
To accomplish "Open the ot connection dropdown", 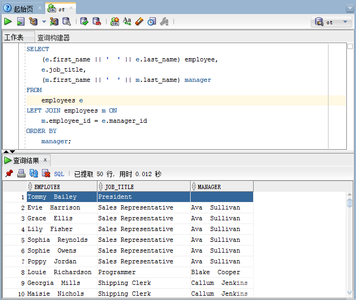I will point(331,22).
